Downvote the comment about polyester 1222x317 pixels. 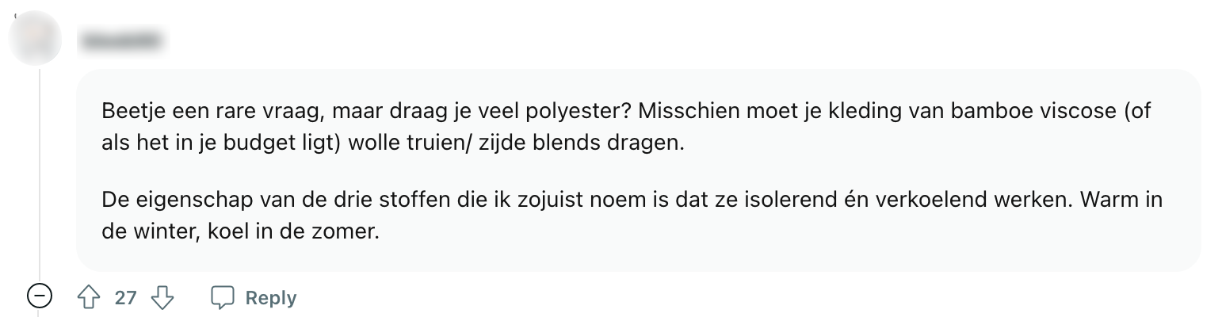pos(162,298)
